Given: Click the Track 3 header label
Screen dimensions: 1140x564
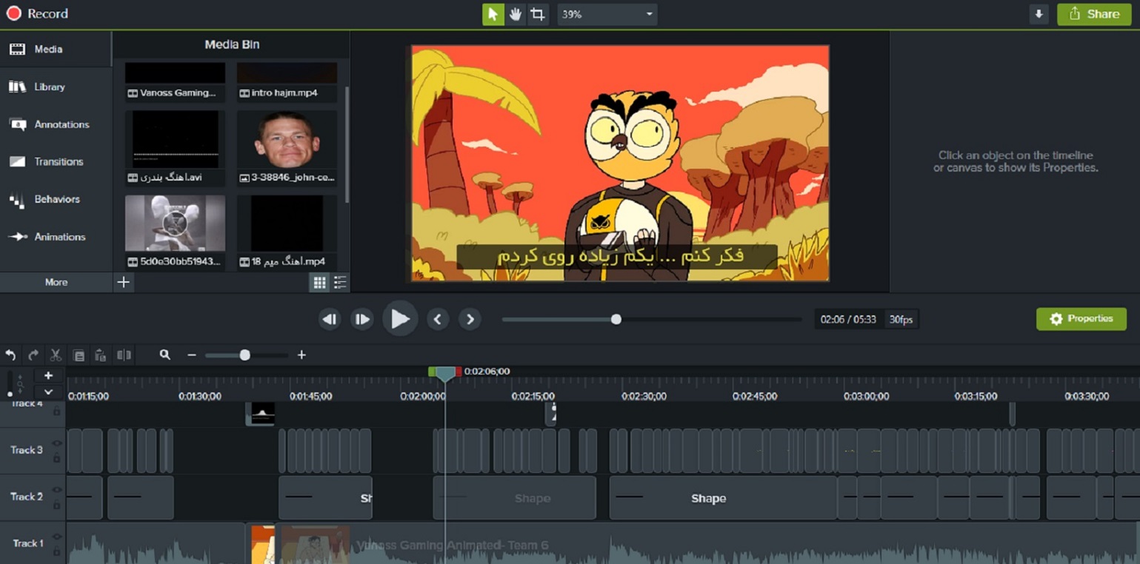Looking at the screenshot, I should coord(26,450).
